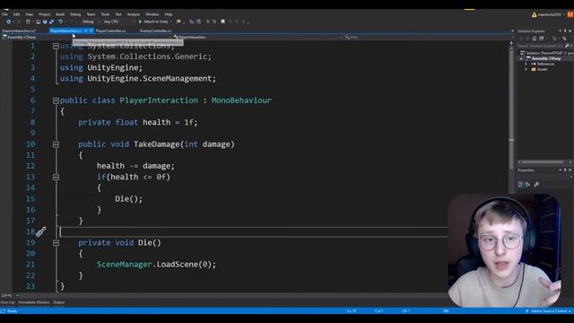Collapse the TakeDamage method block
574x323 pixels.
pyautogui.click(x=56, y=144)
